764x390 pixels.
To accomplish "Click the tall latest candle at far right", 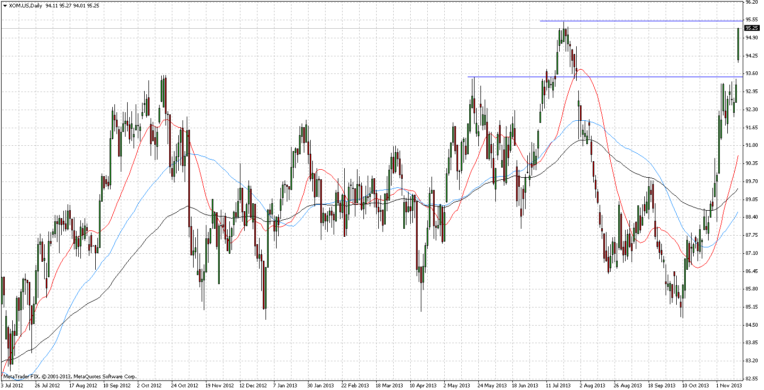I will pos(738,45).
